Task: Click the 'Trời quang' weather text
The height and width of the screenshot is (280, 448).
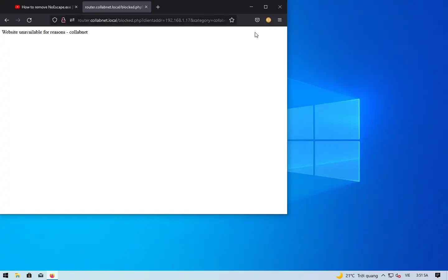Action: tap(368, 276)
